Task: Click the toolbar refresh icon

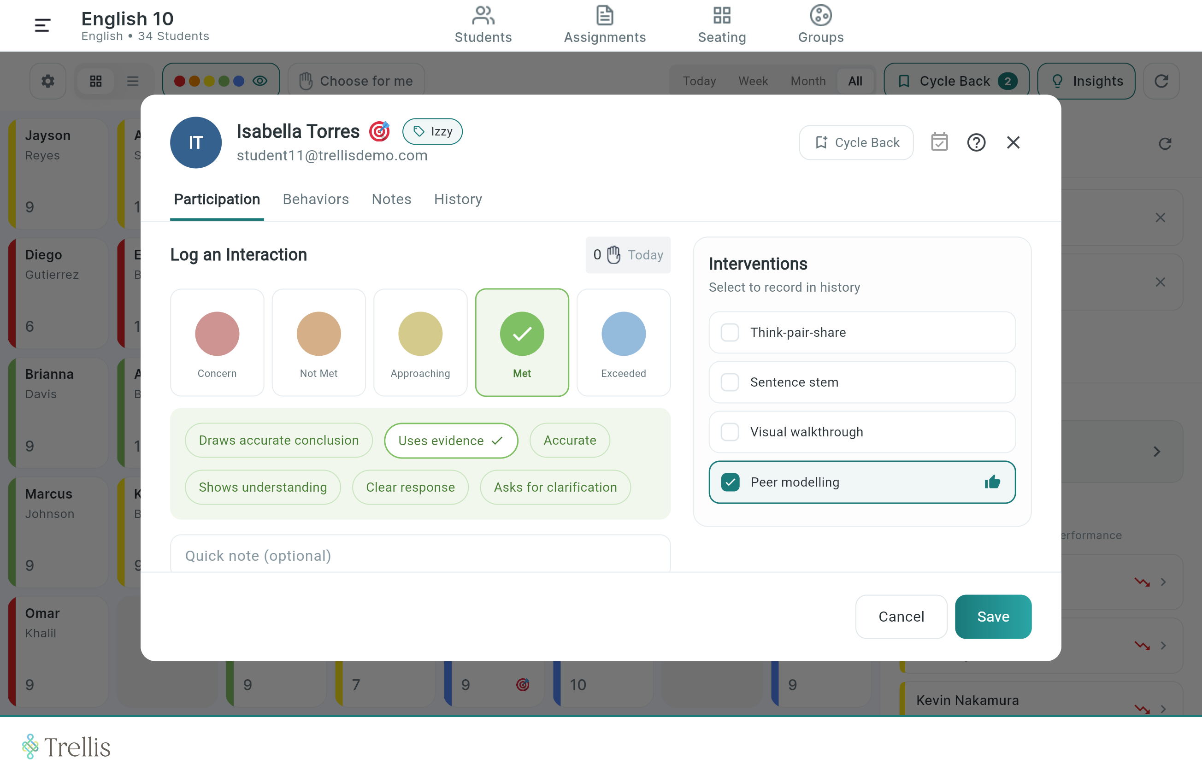Action: 1161,81
